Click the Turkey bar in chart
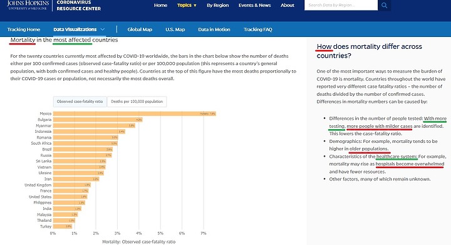This screenshot has height=245, width=451. coord(63,226)
